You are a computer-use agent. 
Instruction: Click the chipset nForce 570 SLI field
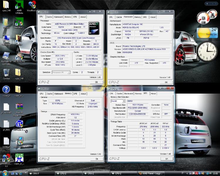tap(146, 34)
